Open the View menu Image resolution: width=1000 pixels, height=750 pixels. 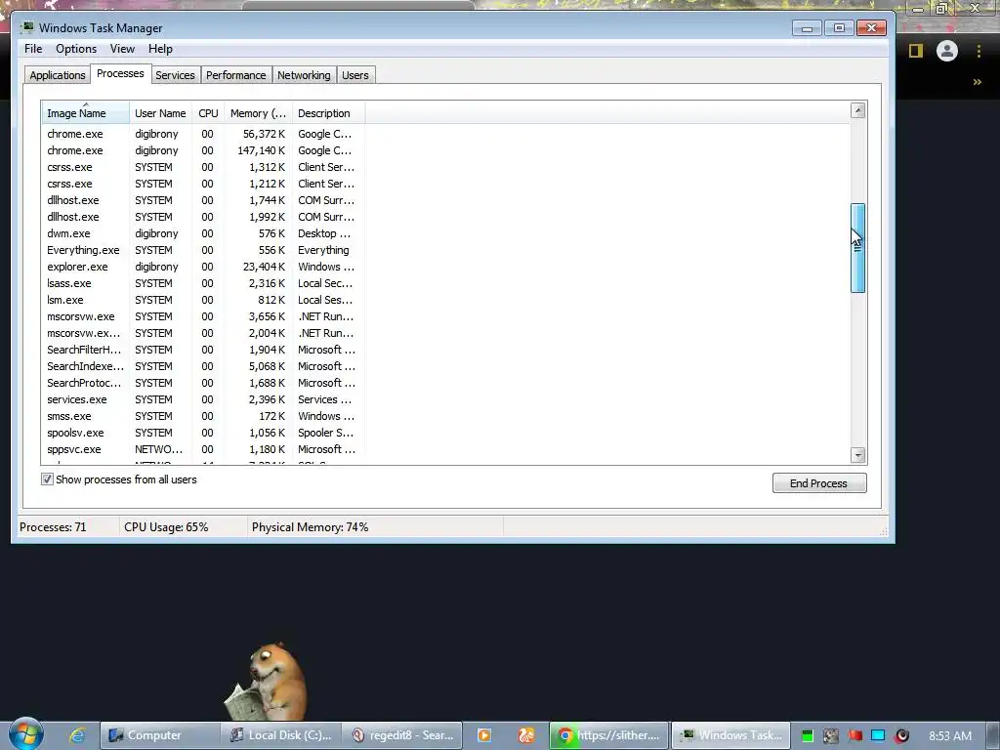click(x=122, y=49)
